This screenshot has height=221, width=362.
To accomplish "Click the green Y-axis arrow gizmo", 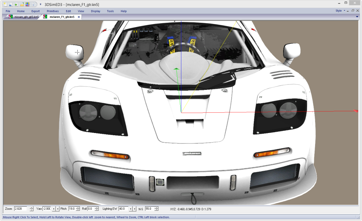I will click(x=176, y=69).
